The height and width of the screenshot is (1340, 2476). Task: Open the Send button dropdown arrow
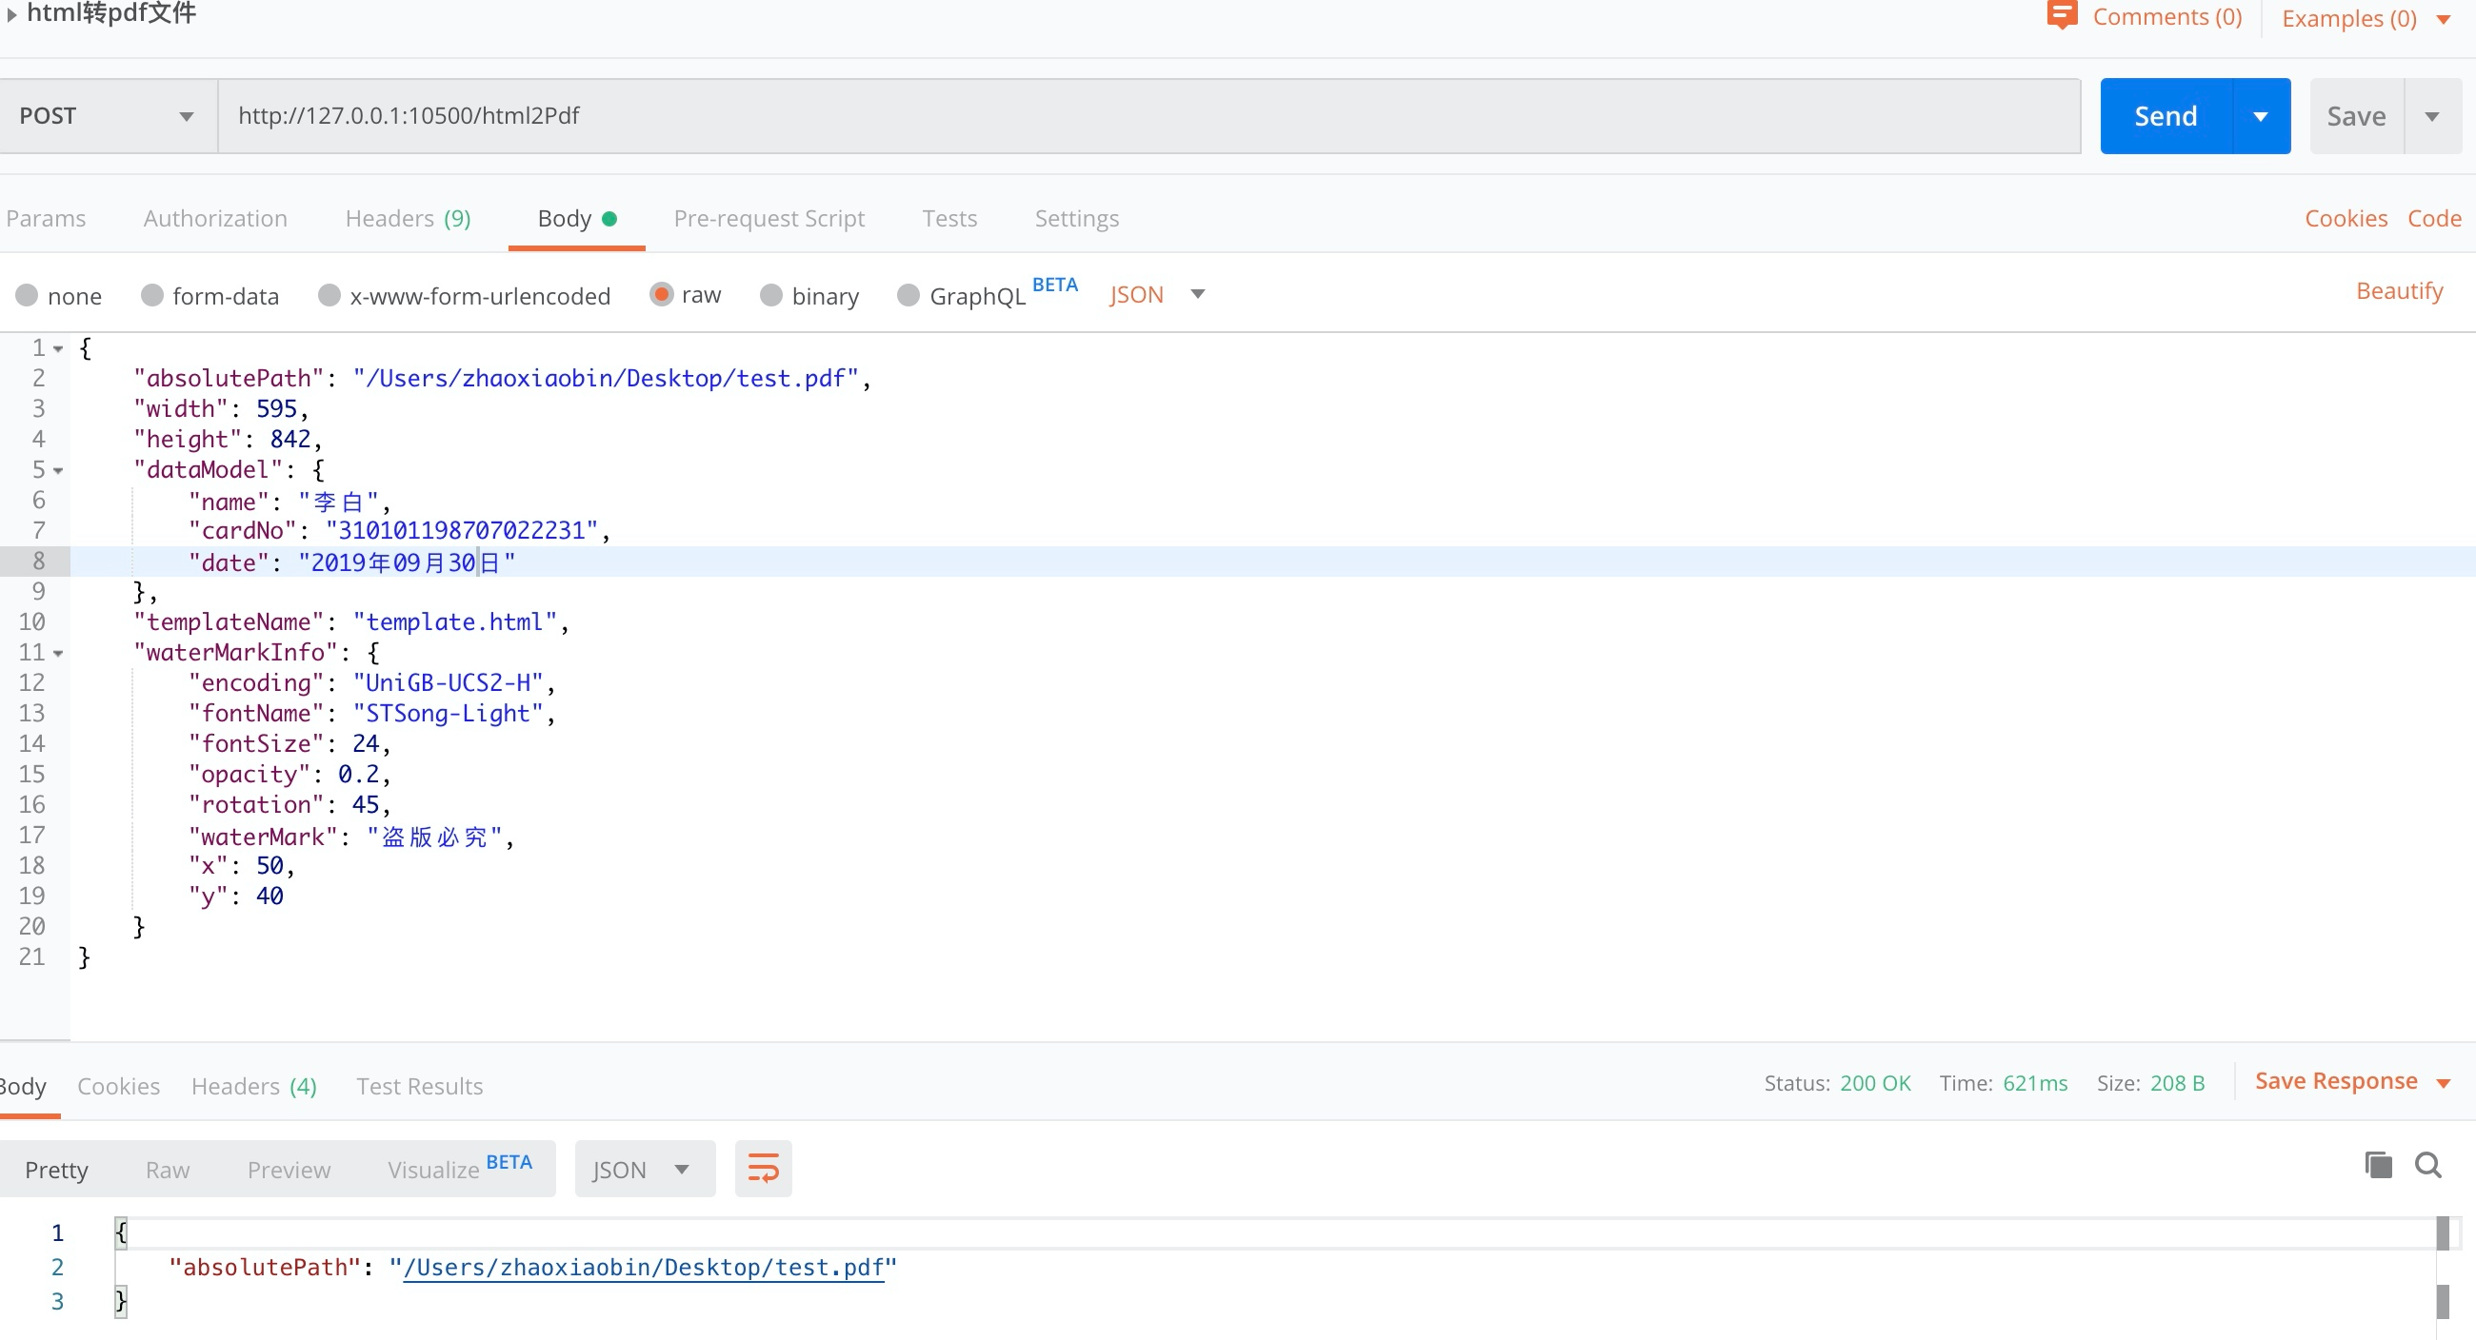2261,116
